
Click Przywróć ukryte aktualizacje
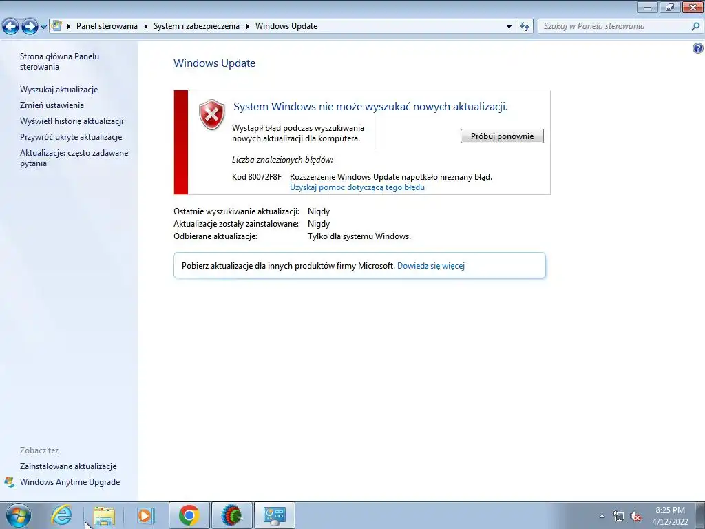tap(71, 137)
